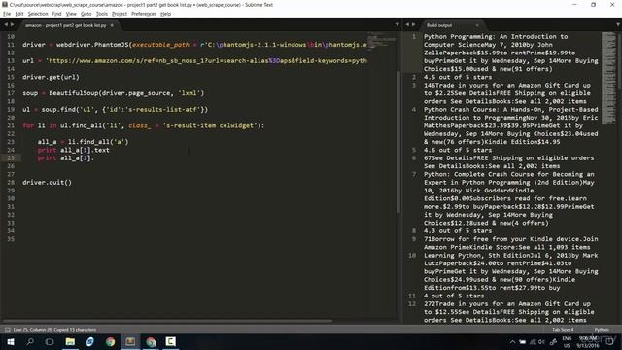Close the 'get book list.py' tab
Screen dimensions: 622x350
[x=112, y=25]
